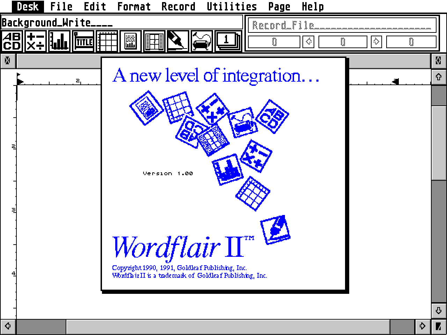The width and height of the screenshot is (447, 335).
Task: Click the vertical scrollbar up arrow
Action: click(x=439, y=77)
